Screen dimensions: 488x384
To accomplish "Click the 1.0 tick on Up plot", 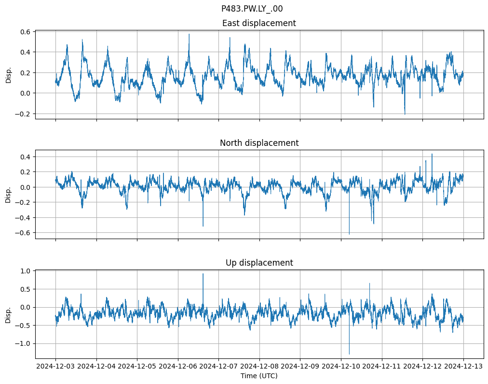I will (26, 271).
